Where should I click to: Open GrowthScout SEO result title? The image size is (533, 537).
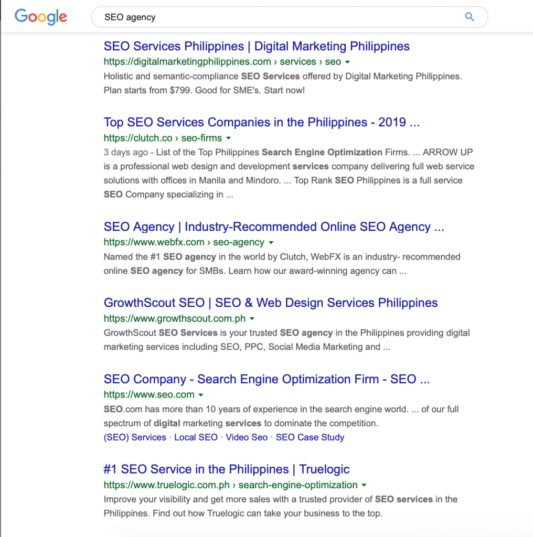[x=271, y=303]
